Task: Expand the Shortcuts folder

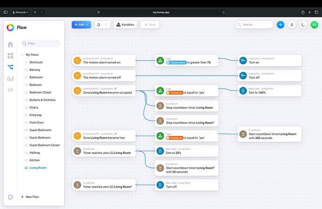Action: pyautogui.click(x=26, y=62)
